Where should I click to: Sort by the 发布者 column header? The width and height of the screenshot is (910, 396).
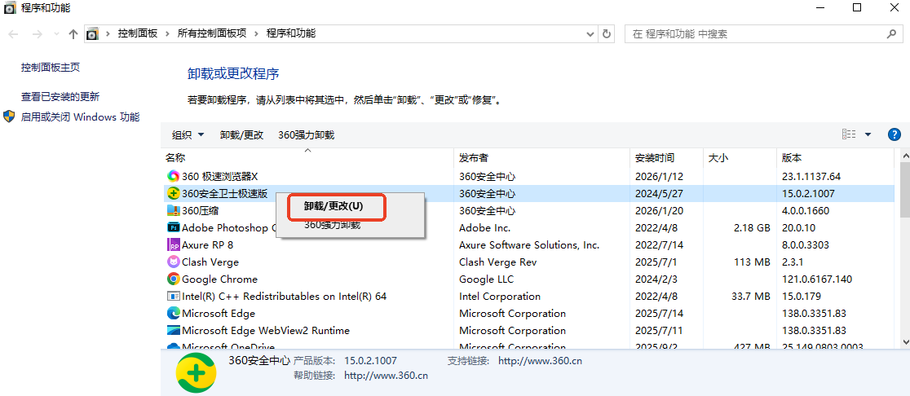[x=541, y=158]
